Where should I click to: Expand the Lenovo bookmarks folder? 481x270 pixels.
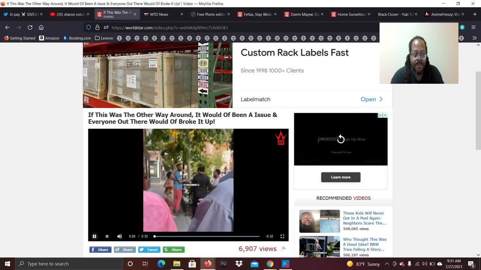[x=104, y=38]
